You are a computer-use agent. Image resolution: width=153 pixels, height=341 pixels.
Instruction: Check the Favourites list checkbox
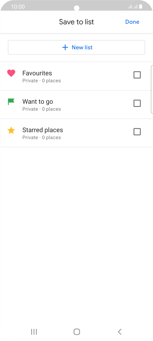[137, 75]
